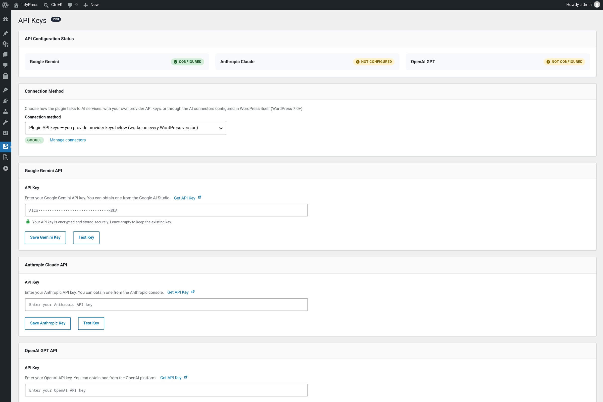Screen dimensions: 603x402
Task: Click Get API Key link for Google Gemini
Action: click(x=185, y=198)
